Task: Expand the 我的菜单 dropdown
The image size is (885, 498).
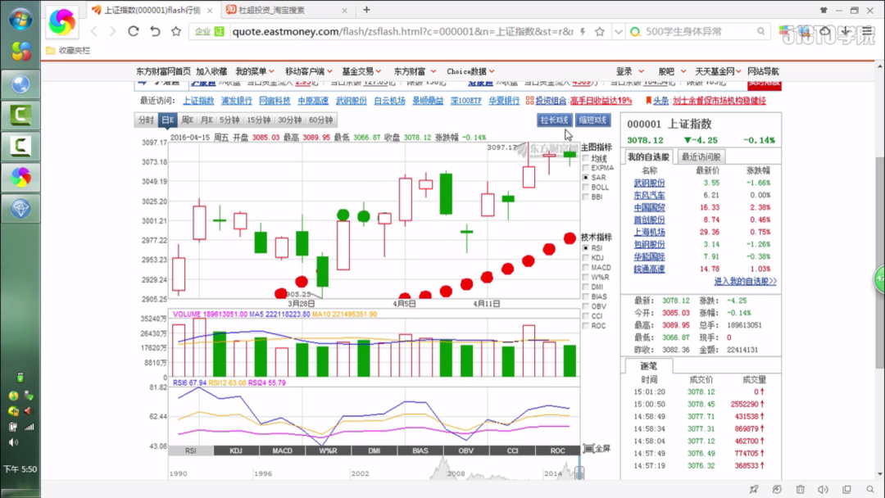Action: (255, 71)
